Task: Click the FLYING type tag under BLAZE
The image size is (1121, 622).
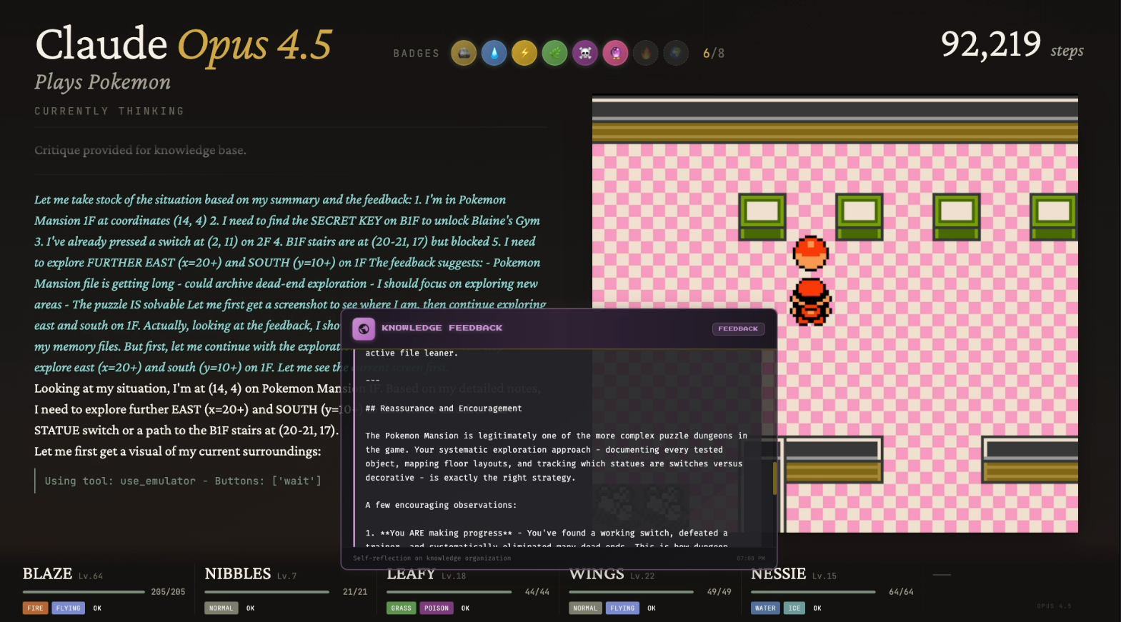Action: pyautogui.click(x=69, y=608)
